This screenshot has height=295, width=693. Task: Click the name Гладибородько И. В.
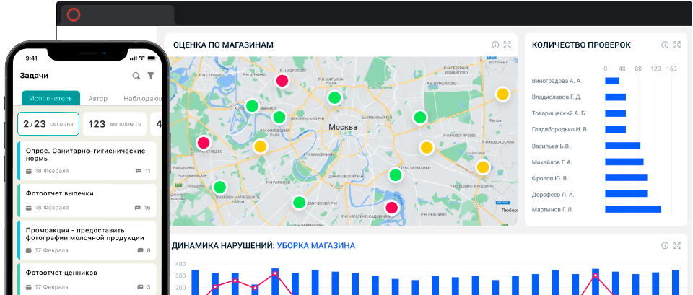560,129
